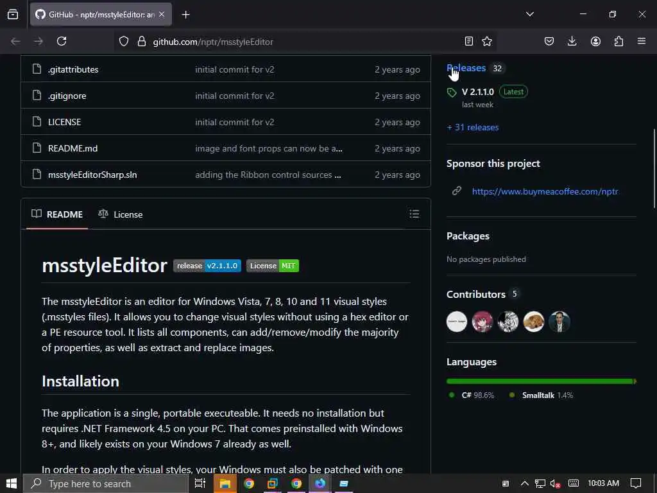Open the msstyleEditorSharp.sln file
The height and width of the screenshot is (493, 657).
click(92, 175)
